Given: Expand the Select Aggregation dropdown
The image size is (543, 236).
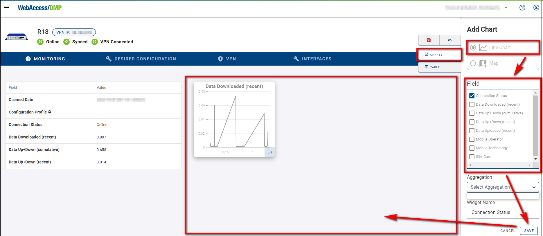Looking at the screenshot, I should [x=503, y=187].
